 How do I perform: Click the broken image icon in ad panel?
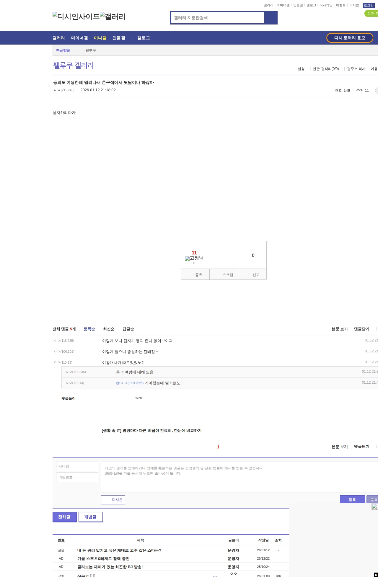point(374,507)
